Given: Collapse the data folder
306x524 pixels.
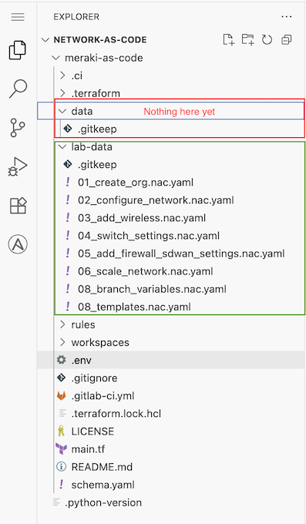Looking at the screenshot, I should pos(62,111).
